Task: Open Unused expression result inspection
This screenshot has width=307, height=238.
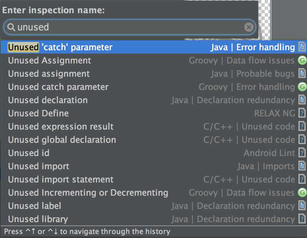Action: (61, 127)
